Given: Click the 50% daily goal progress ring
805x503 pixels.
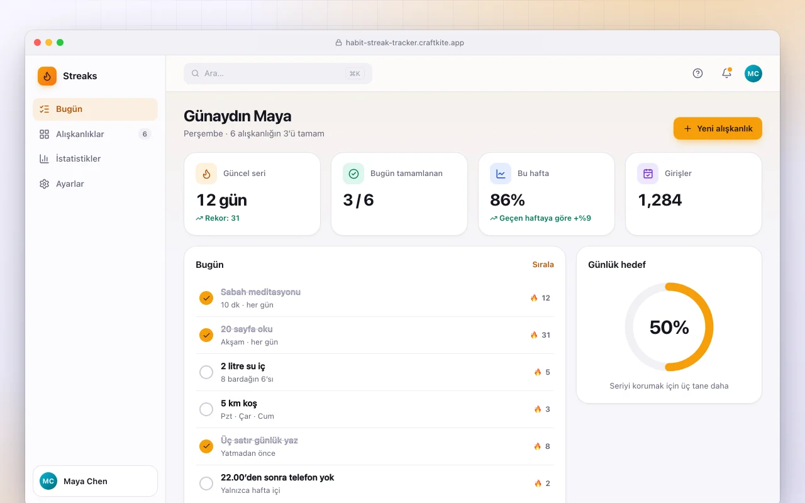Looking at the screenshot, I should (x=669, y=327).
